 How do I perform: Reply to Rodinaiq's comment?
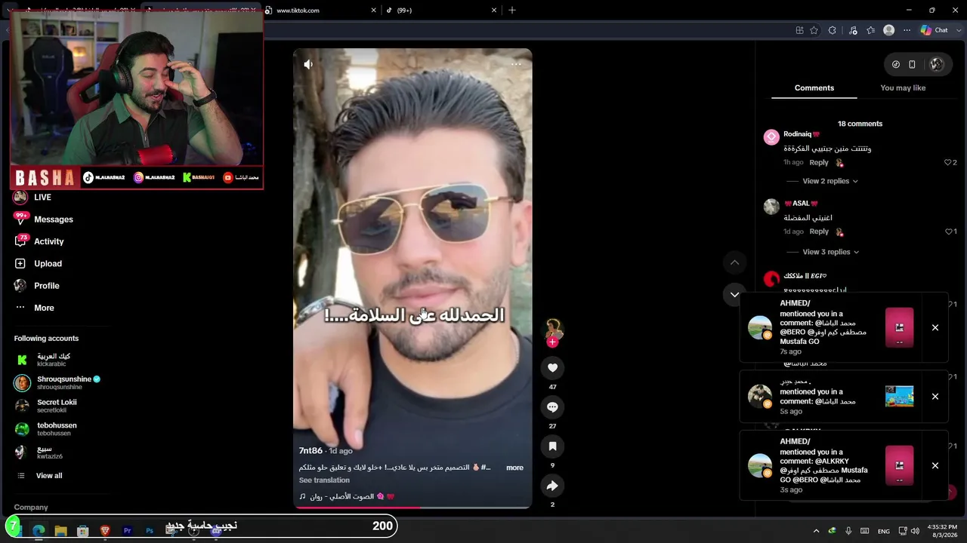[x=819, y=163]
